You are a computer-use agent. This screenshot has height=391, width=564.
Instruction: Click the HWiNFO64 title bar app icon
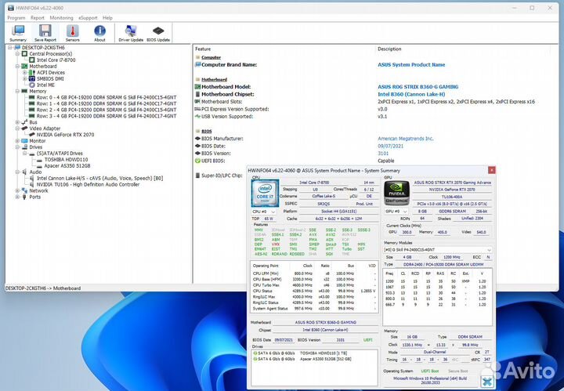pos(11,8)
